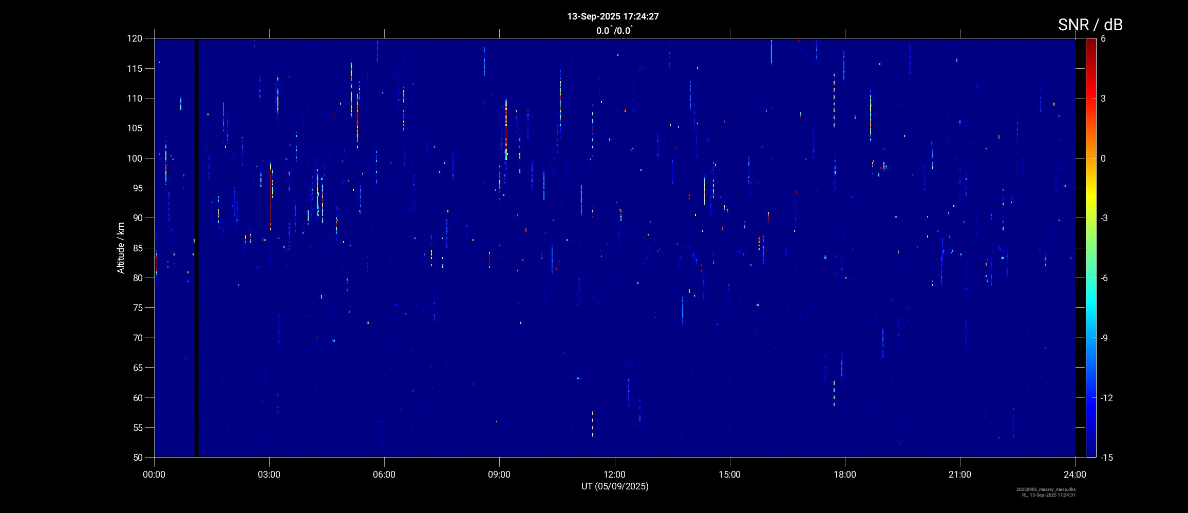This screenshot has width=1188, height=513.
Task: Select the -6 tick label on the colorbar
Action: [1103, 278]
